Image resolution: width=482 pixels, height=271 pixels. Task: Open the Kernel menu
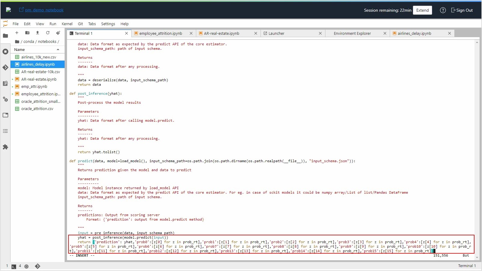click(67, 24)
